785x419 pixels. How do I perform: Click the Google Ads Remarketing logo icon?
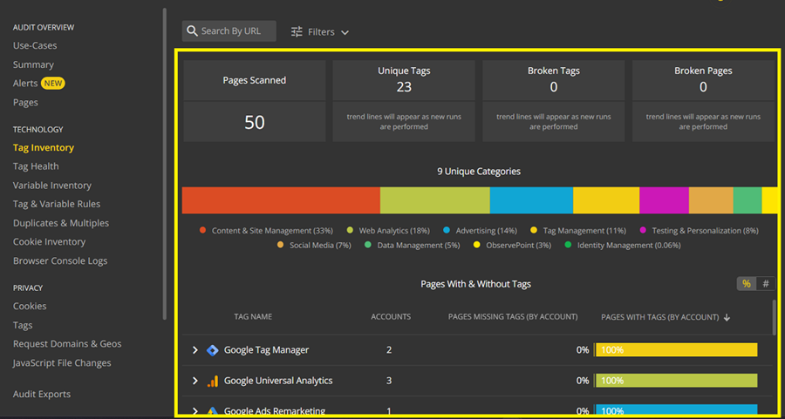[x=212, y=410]
